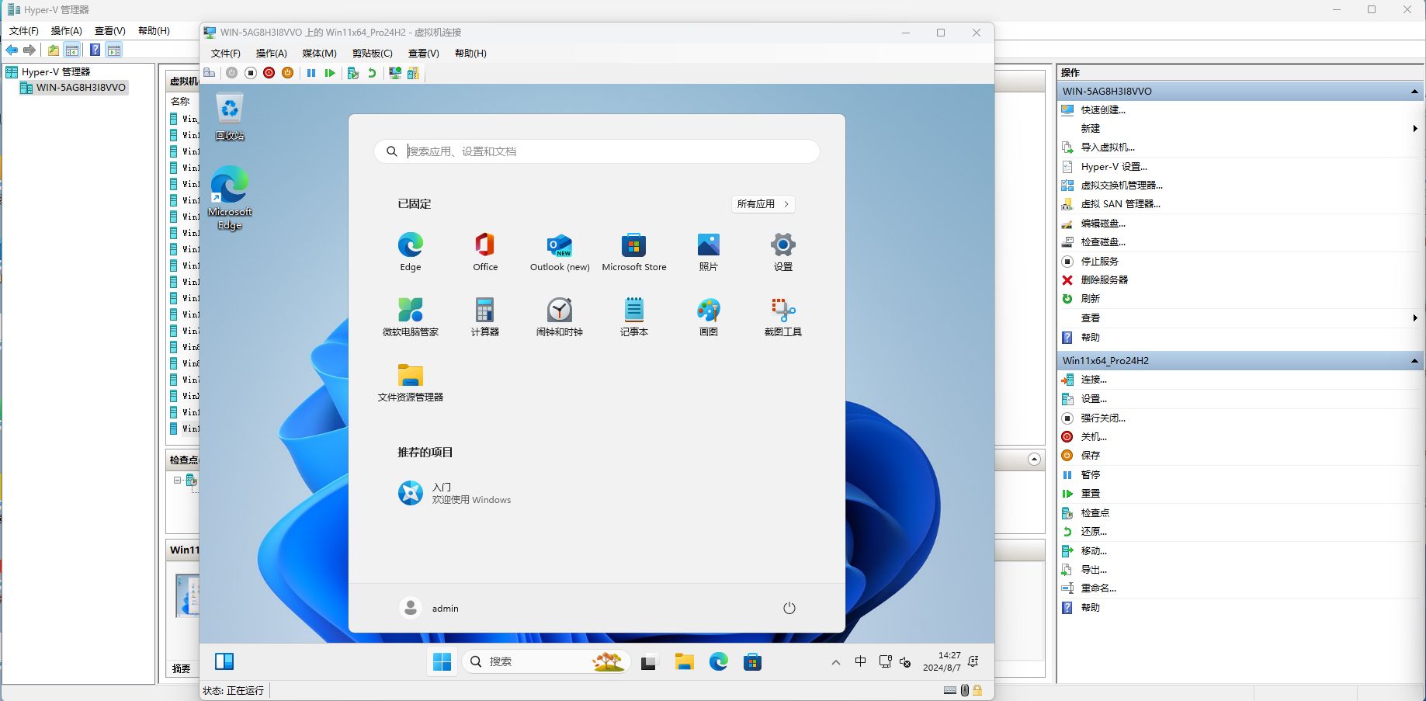Open 剪贴板(C) menu in VM connection

pyautogui.click(x=373, y=54)
